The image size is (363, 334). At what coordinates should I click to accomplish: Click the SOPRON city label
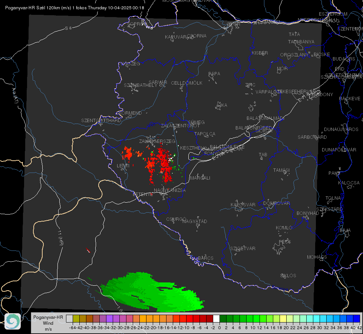coord(137,24)
